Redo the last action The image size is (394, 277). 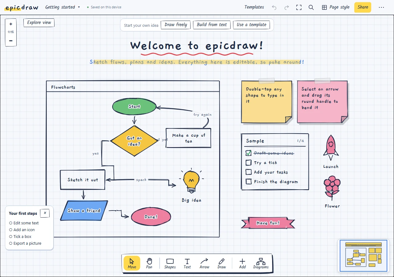[x=287, y=7]
